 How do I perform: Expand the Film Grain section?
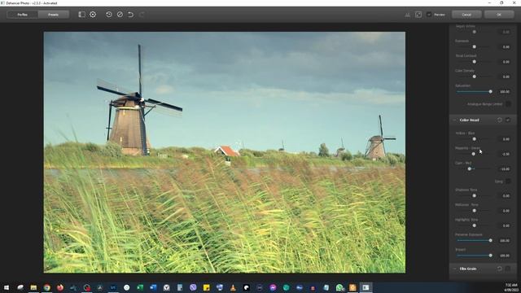point(454,269)
